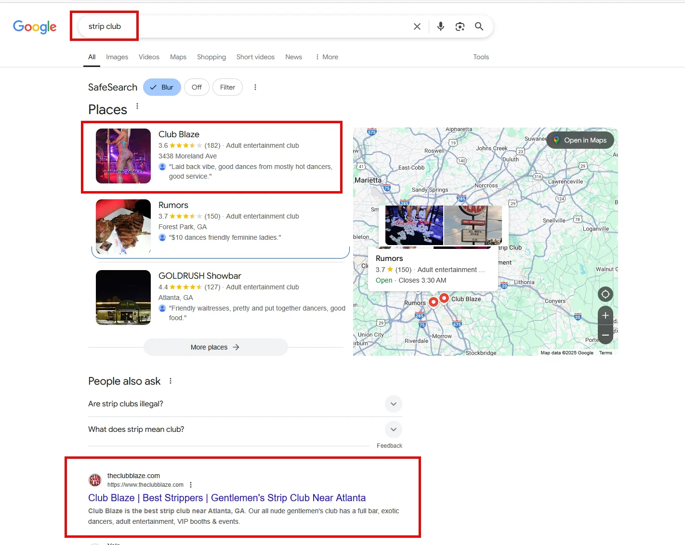Turn SafeSearch Off
Image resolution: width=685 pixels, height=545 pixels.
(197, 87)
